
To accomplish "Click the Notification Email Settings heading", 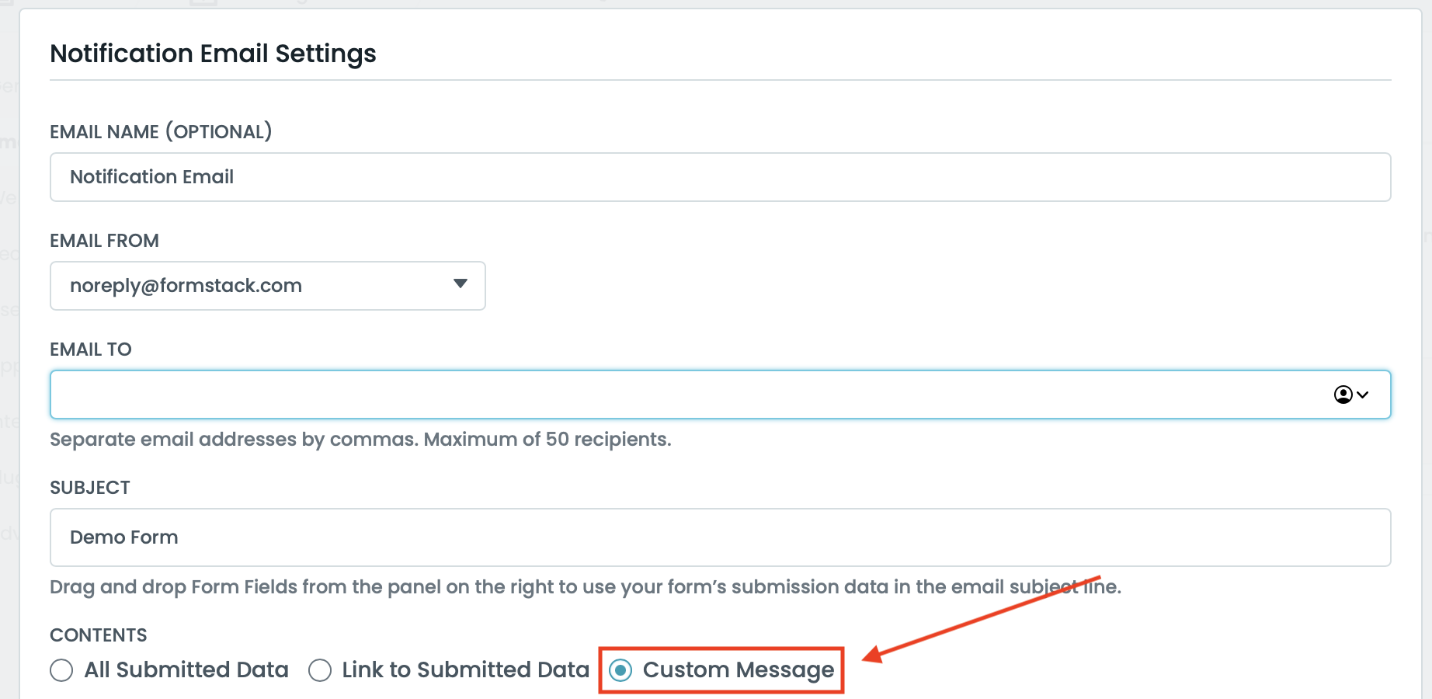I will 213,54.
